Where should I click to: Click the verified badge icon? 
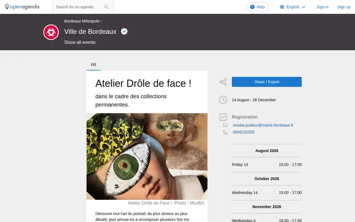click(124, 31)
